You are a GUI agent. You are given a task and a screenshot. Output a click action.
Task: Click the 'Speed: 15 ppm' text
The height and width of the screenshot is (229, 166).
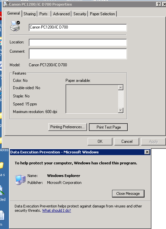tap(25, 104)
